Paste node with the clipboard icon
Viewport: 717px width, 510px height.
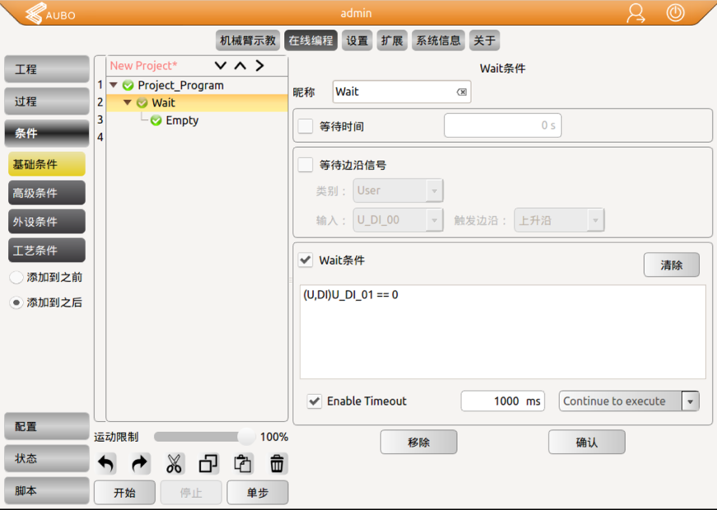(243, 464)
